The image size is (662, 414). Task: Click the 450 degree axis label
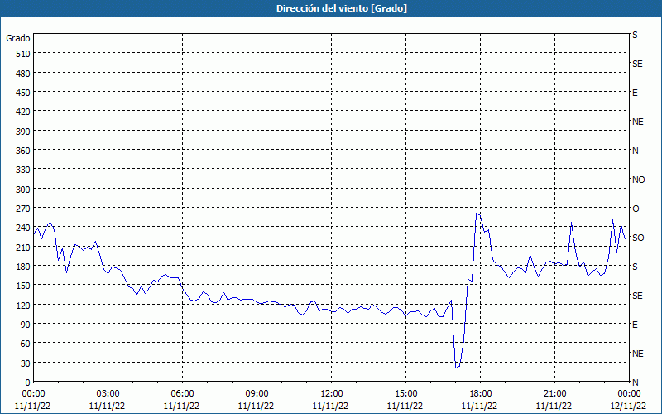point(23,93)
